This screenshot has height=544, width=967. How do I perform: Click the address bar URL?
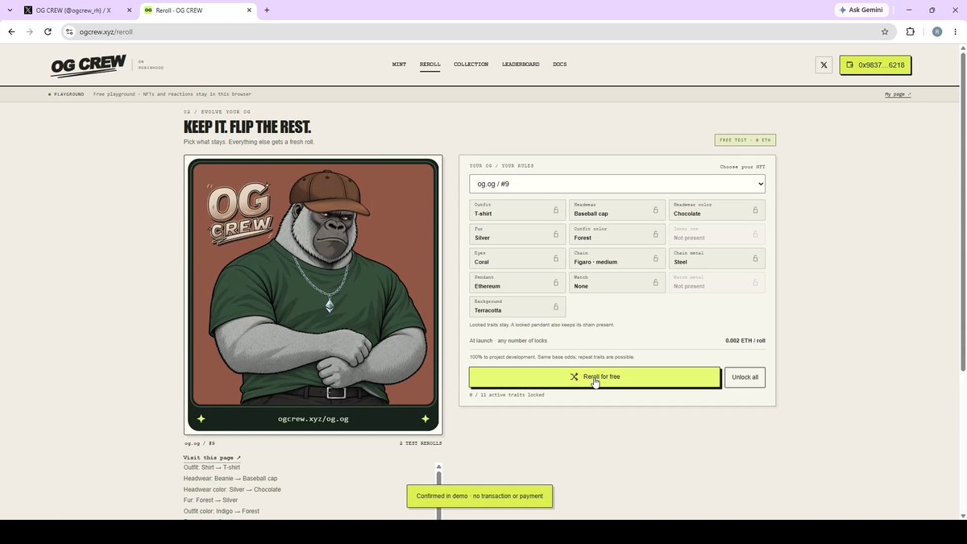[x=106, y=32]
